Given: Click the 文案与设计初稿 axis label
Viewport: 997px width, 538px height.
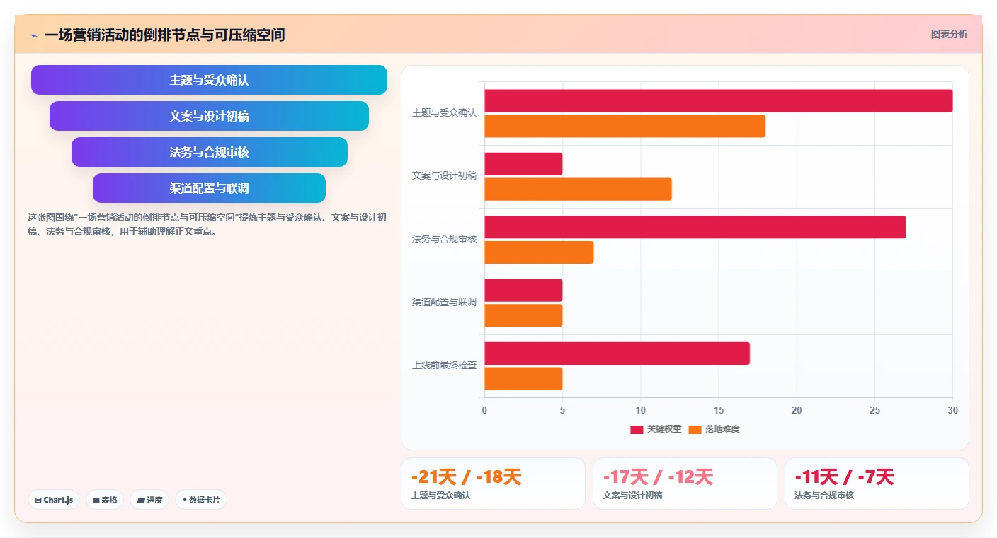Looking at the screenshot, I should (x=444, y=176).
